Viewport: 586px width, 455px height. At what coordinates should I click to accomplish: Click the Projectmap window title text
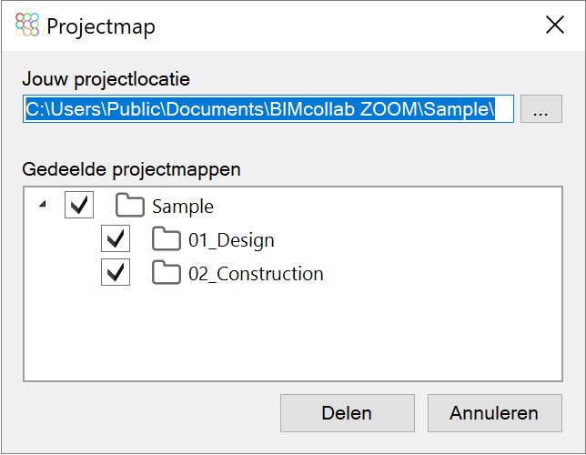(101, 27)
